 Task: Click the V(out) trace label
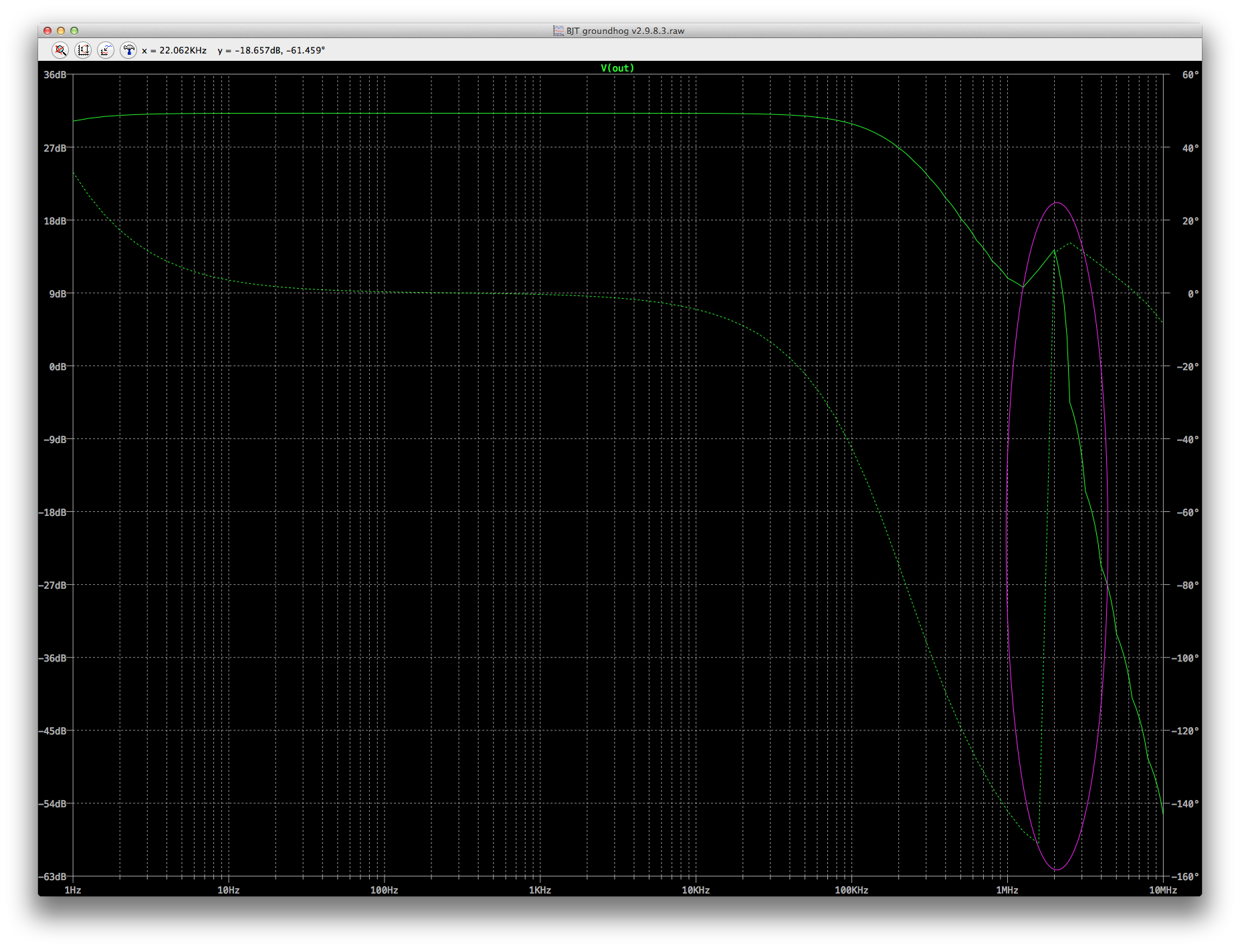[x=617, y=68]
